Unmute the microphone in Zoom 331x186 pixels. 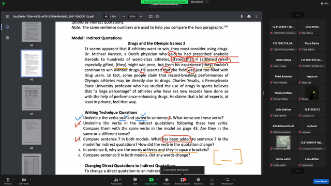pyautogui.click(x=8, y=181)
